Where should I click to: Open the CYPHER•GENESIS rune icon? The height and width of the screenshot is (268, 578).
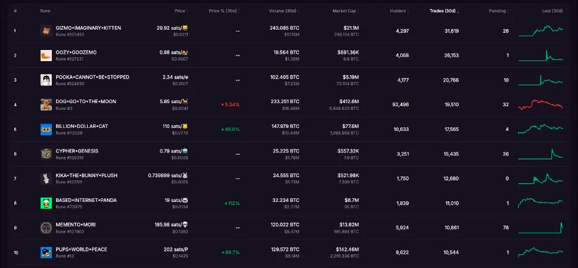(46, 154)
